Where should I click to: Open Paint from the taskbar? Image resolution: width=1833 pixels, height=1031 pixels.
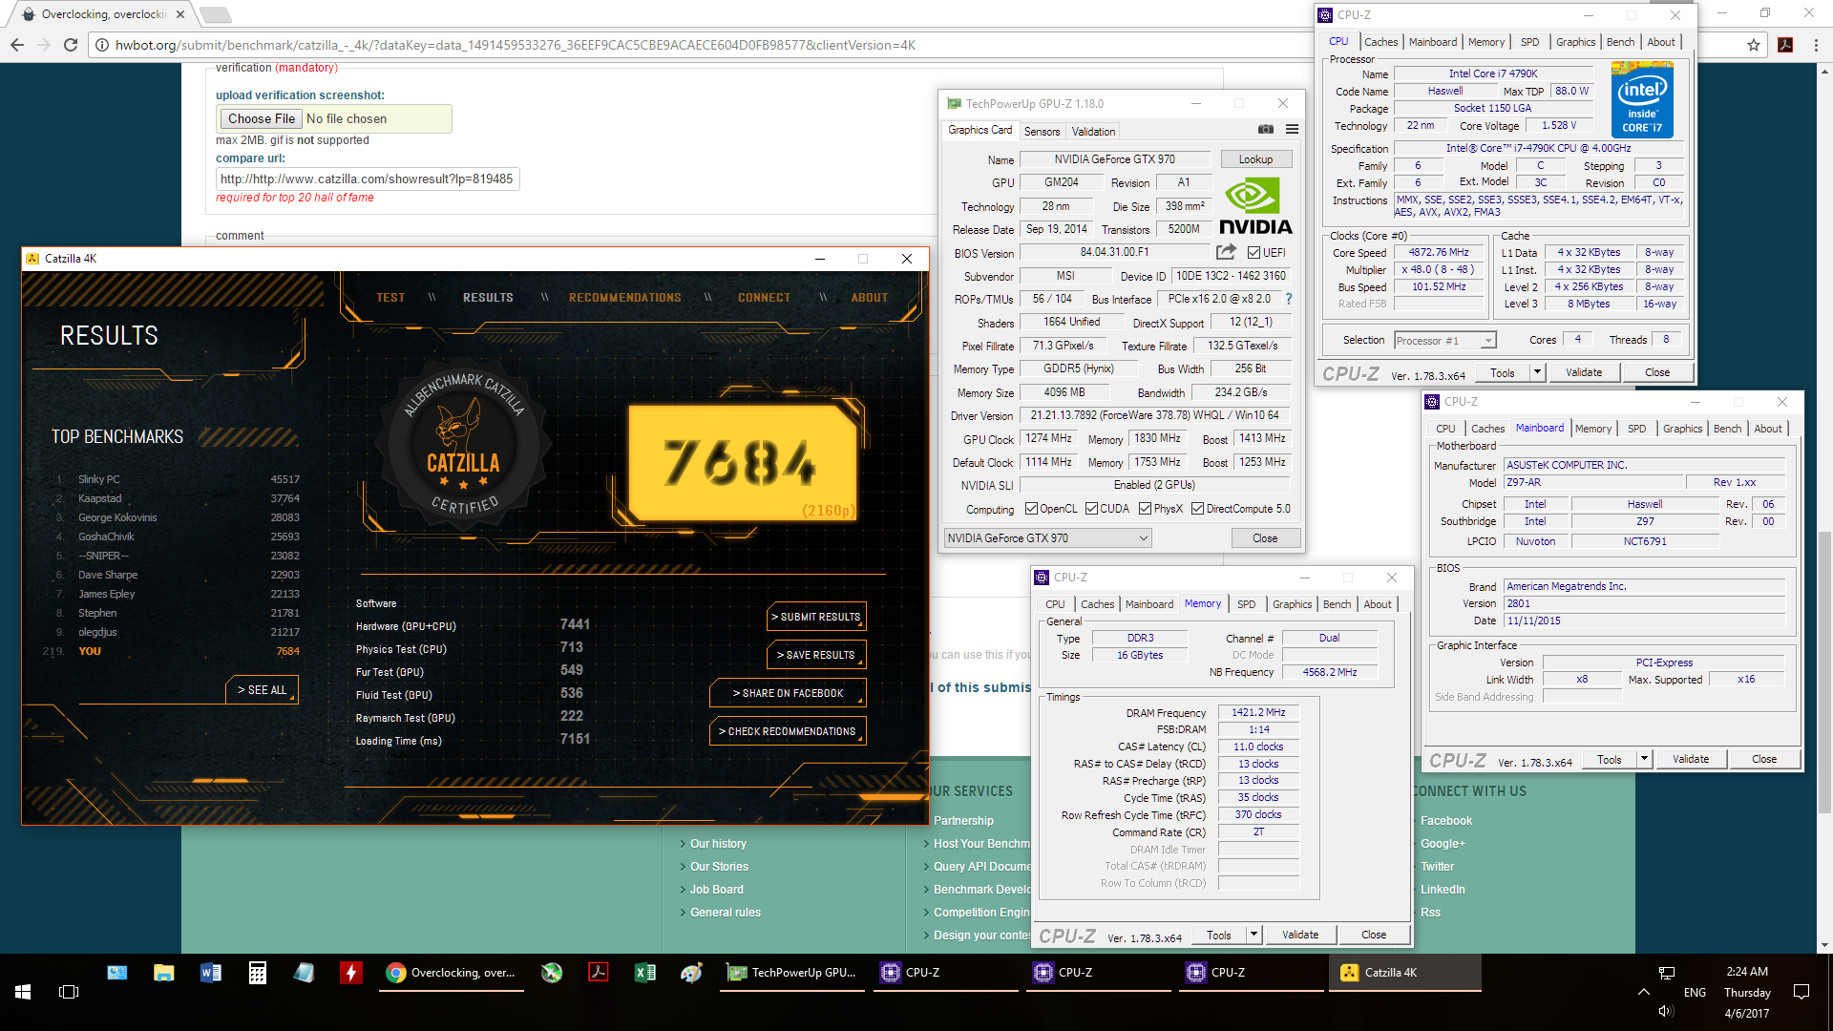point(692,973)
